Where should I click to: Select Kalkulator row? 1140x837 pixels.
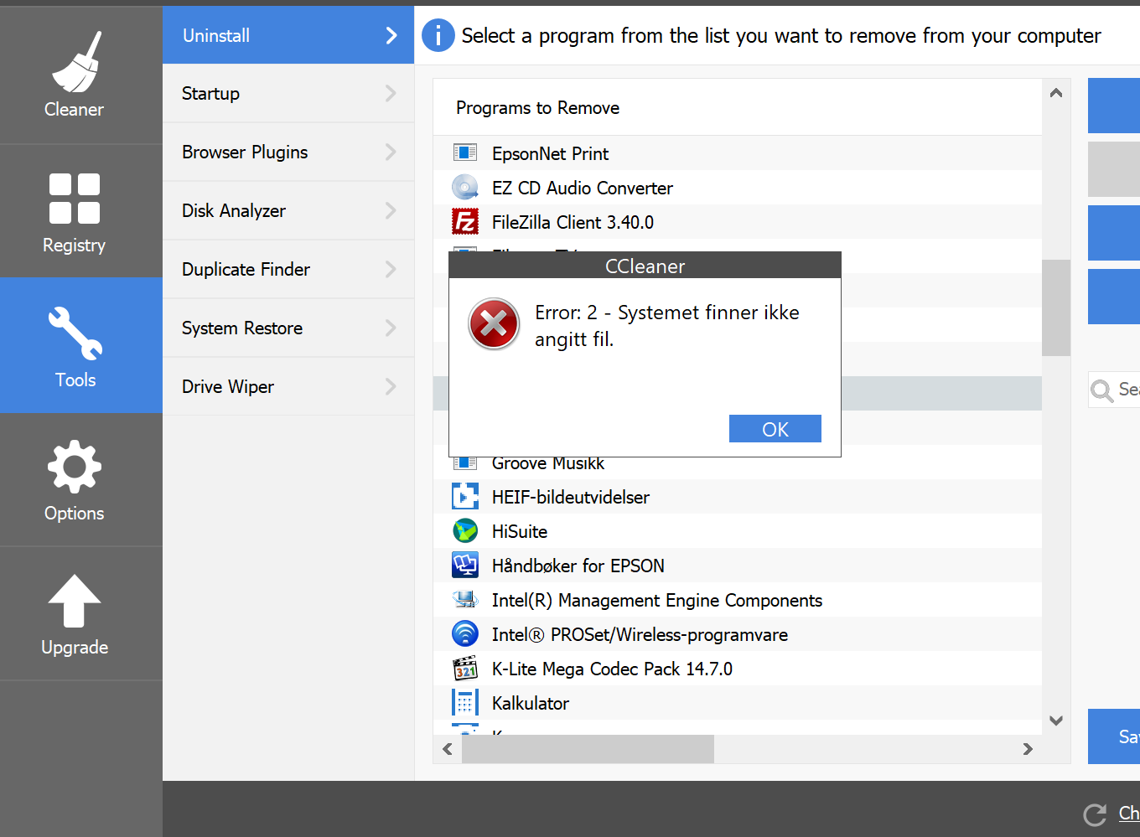pyautogui.click(x=738, y=702)
